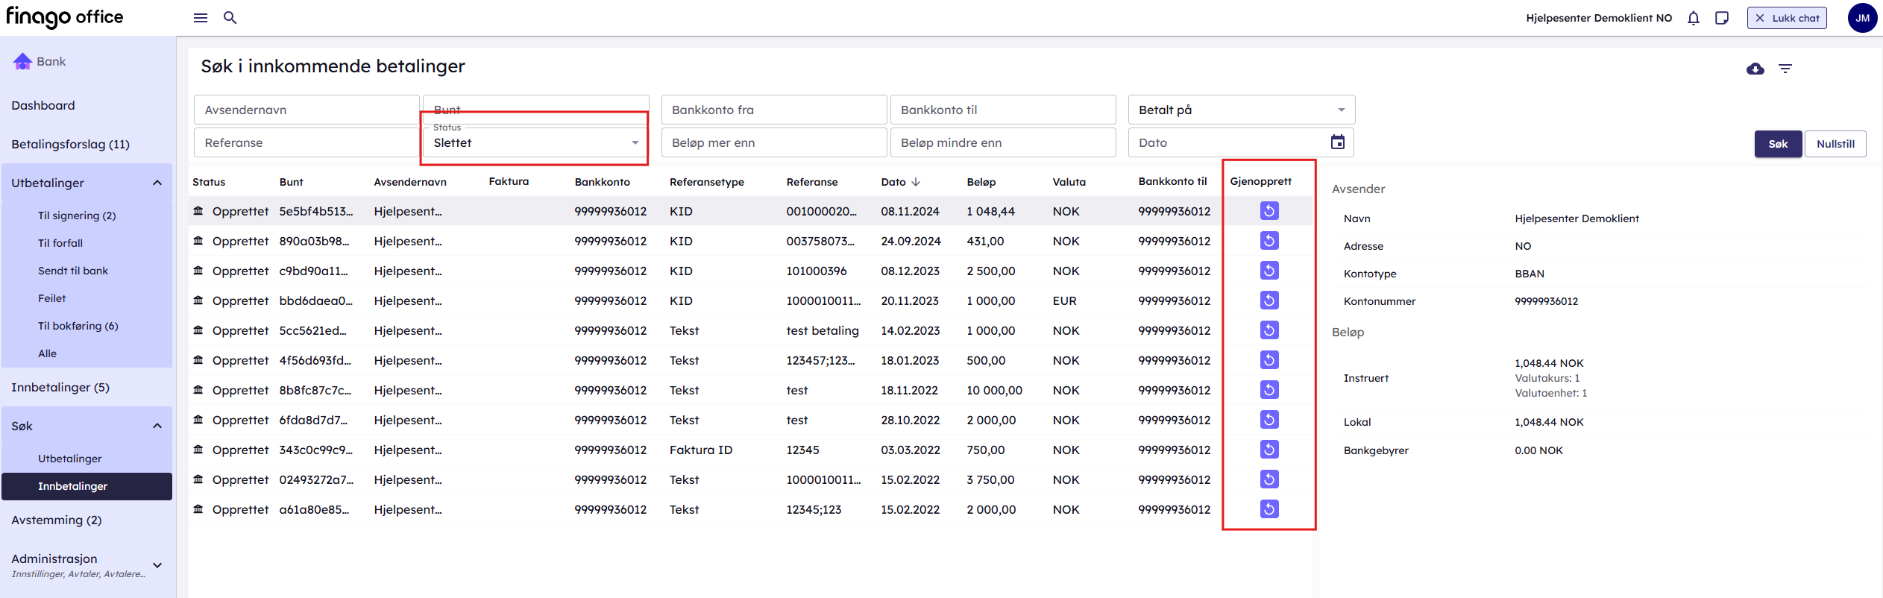The height and width of the screenshot is (598, 1883).
Task: Open the notifications bell
Action: (1693, 18)
